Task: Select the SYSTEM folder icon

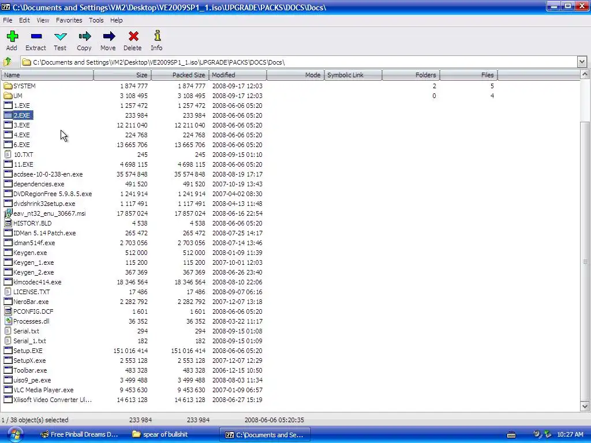Action: click(x=8, y=86)
